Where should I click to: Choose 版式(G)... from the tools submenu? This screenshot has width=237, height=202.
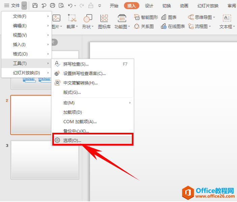93,92
